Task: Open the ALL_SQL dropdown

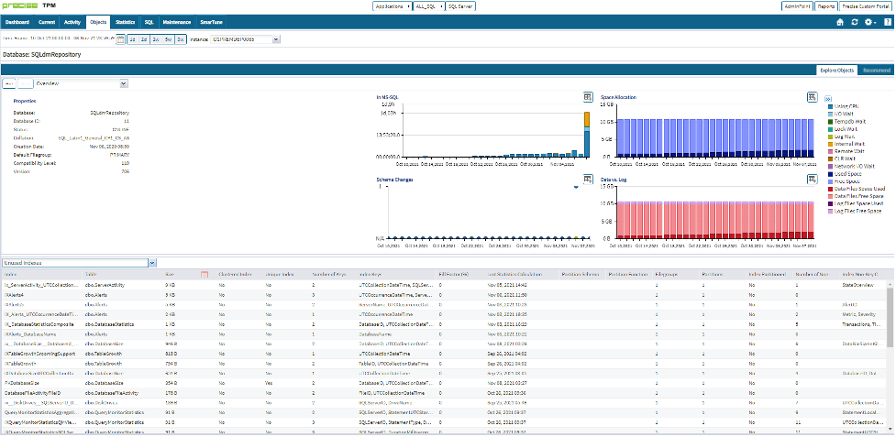Action: click(x=428, y=6)
